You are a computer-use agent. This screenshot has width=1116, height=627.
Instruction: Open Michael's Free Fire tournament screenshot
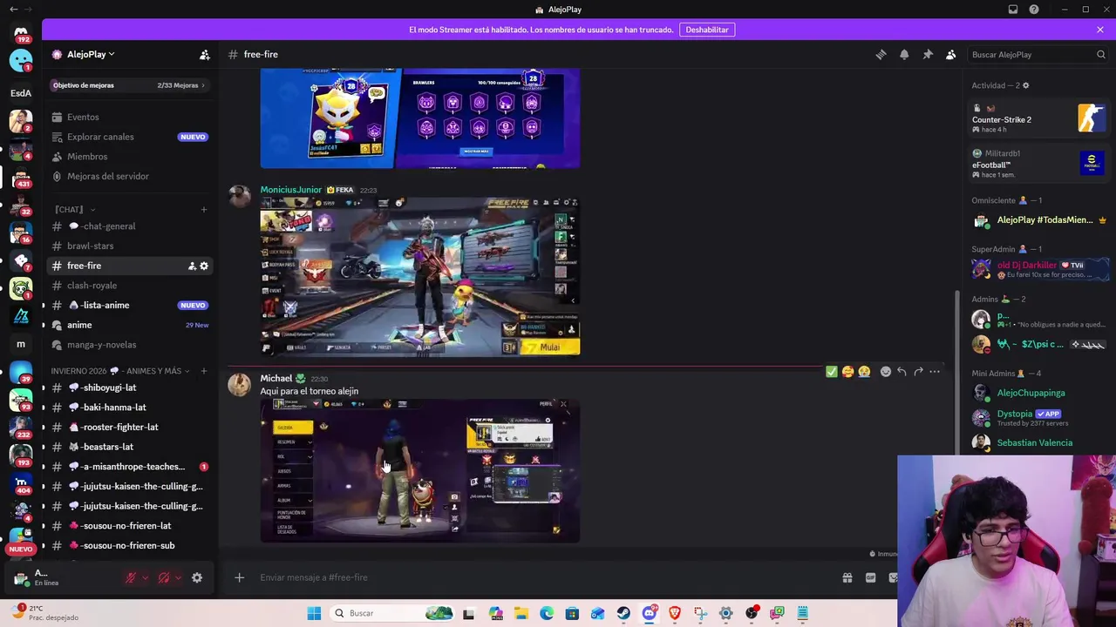419,470
